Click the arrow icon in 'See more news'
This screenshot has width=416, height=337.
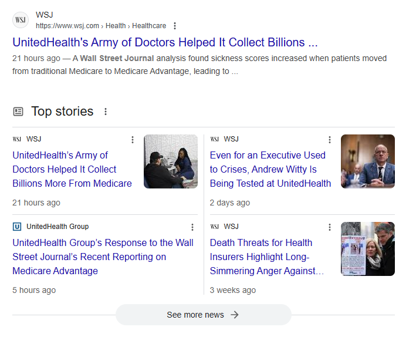(235, 315)
